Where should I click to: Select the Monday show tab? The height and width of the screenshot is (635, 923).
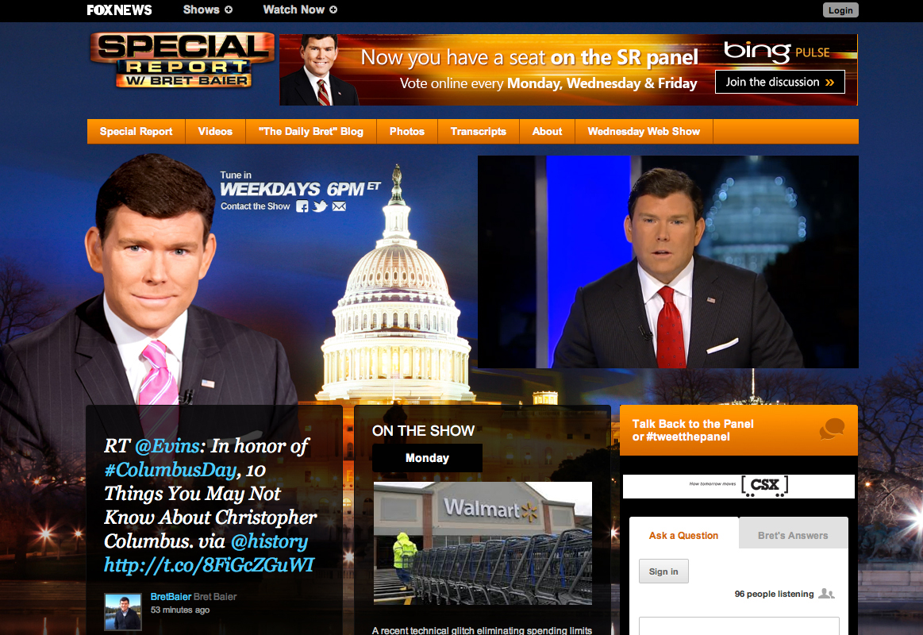pyautogui.click(x=427, y=458)
